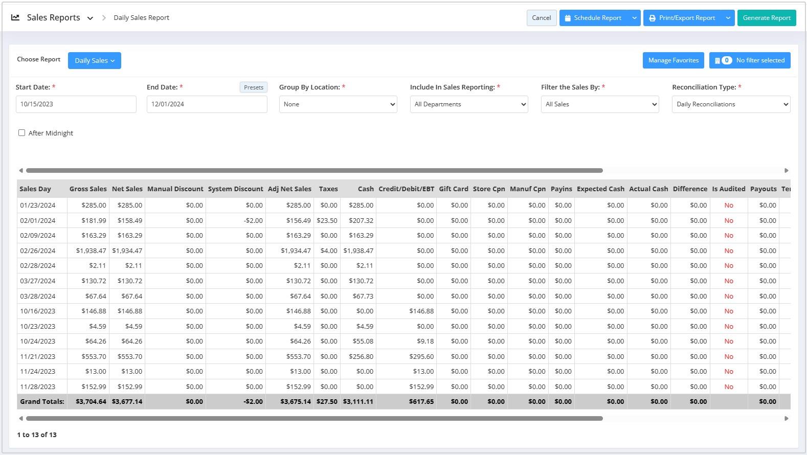The height and width of the screenshot is (455, 807).
Task: Focus the End Date field
Action: [x=207, y=104]
